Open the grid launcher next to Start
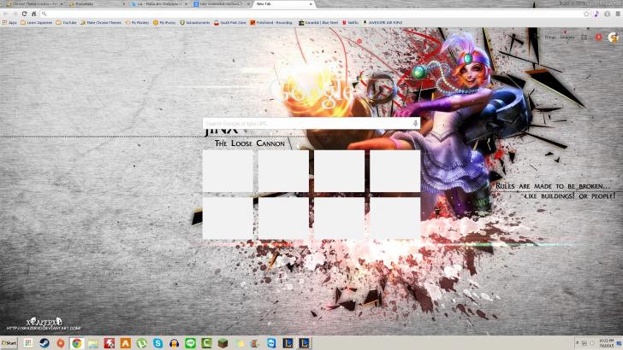 pos(27,343)
